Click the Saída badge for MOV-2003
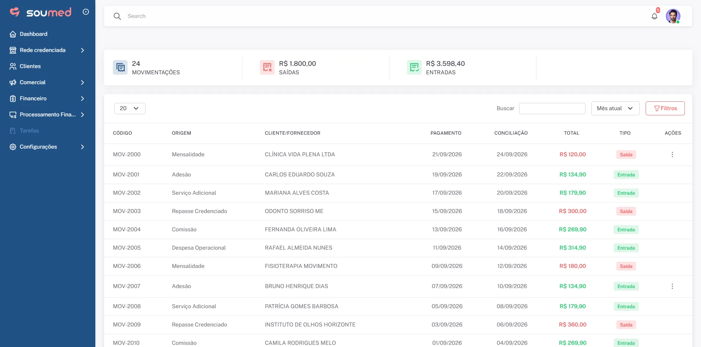701x347 pixels. point(626,211)
